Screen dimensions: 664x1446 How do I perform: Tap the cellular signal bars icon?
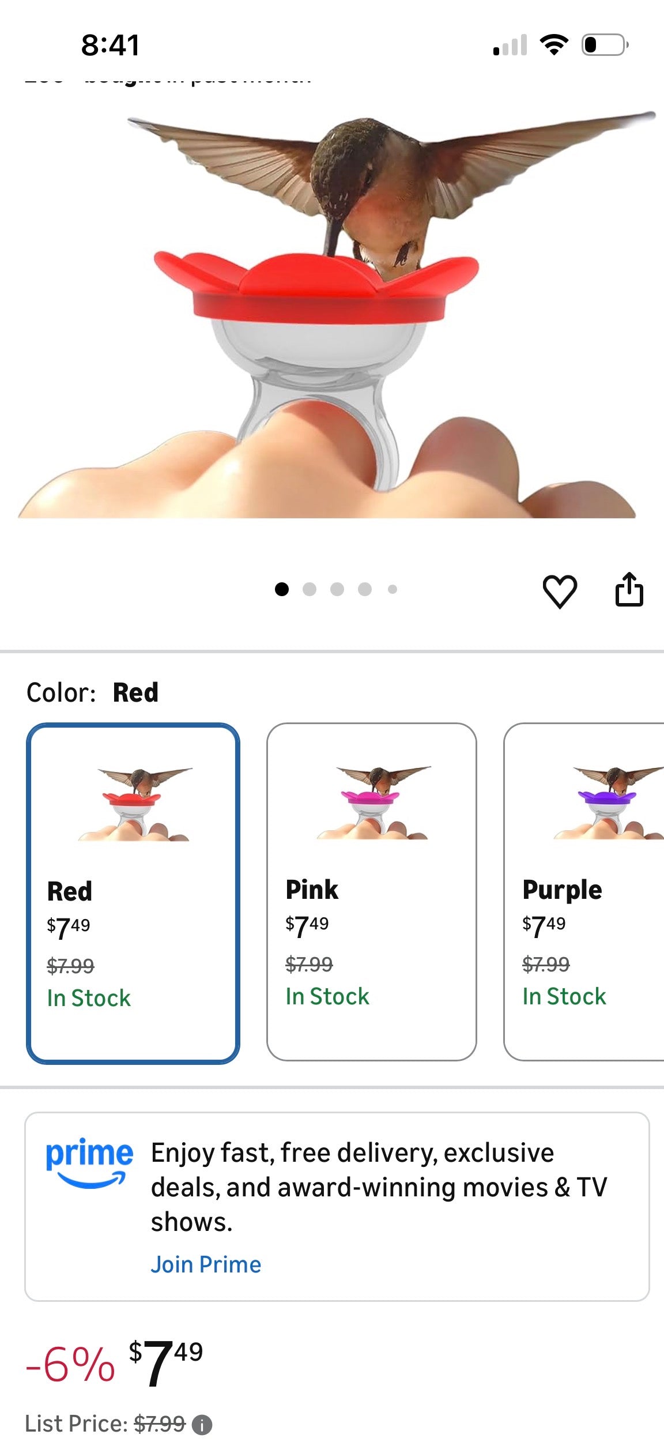tap(510, 46)
